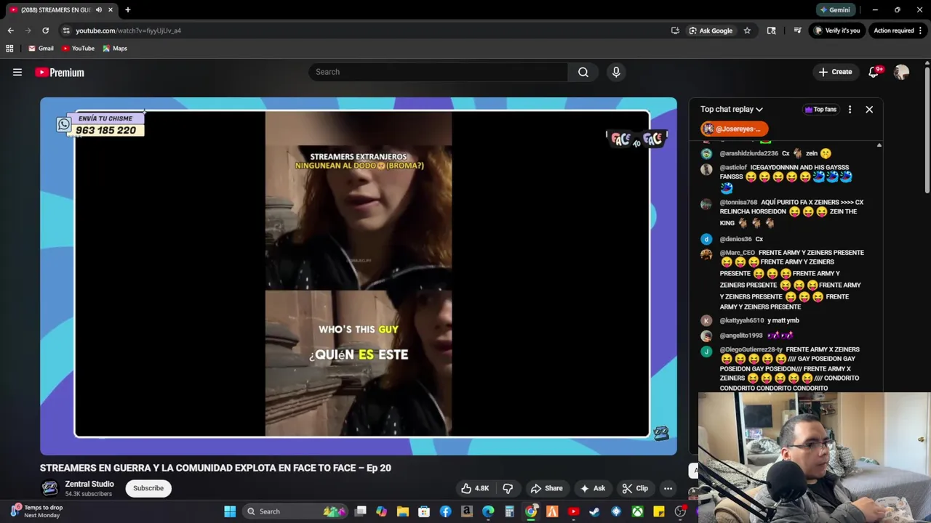Open the video more actions menu
931x523 pixels.
668,488
